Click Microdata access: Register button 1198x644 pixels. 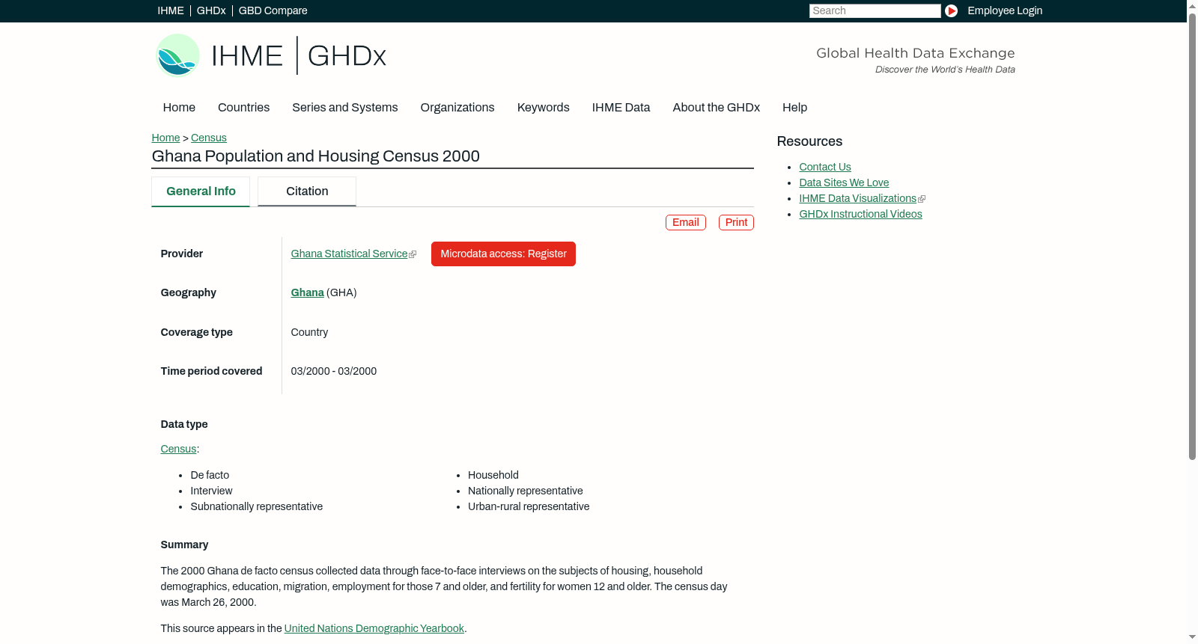pyautogui.click(x=503, y=254)
